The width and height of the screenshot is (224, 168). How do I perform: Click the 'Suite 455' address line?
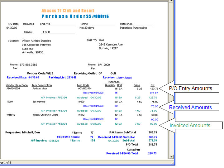[x=27, y=49]
